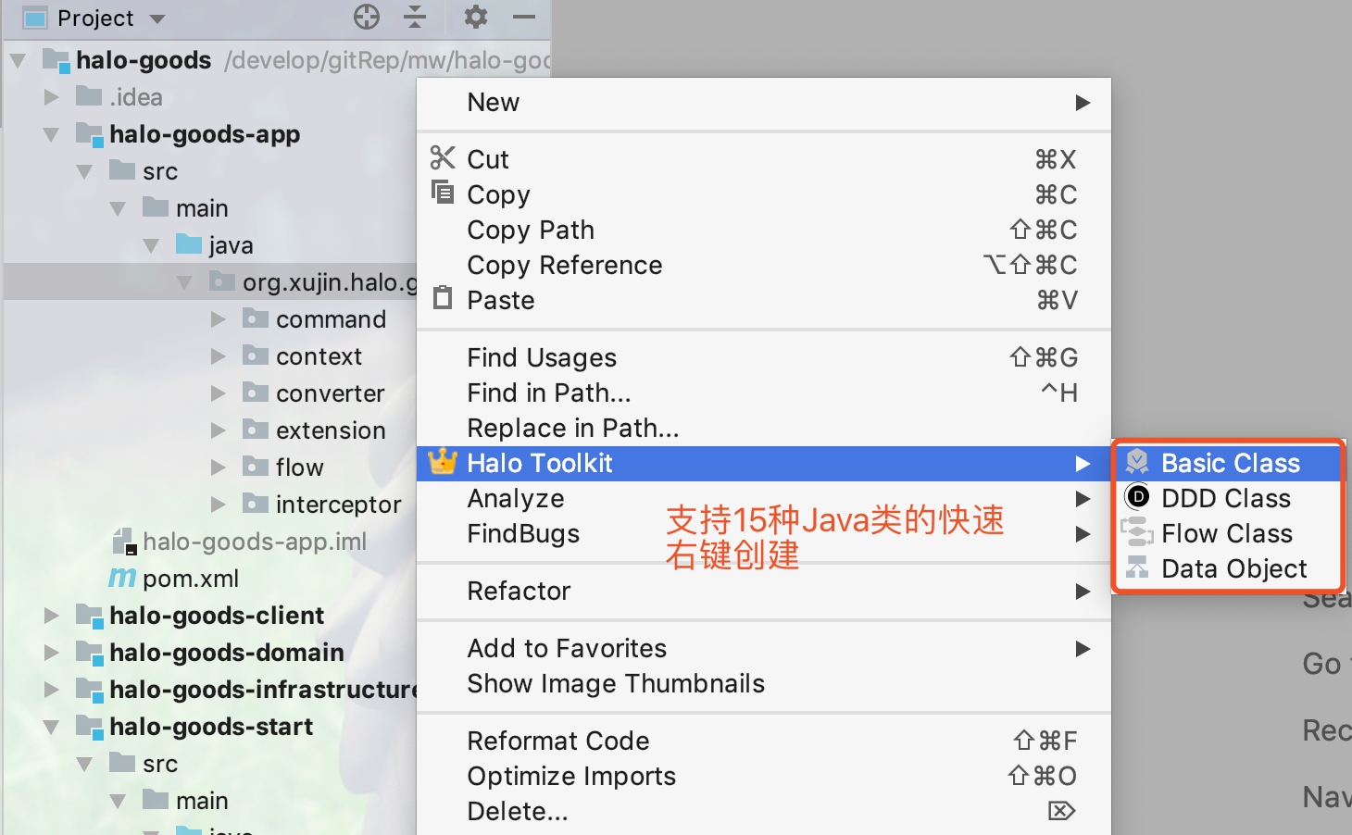Pick Flow Class from the submenu
The width and height of the screenshot is (1352, 835).
coord(1226,533)
